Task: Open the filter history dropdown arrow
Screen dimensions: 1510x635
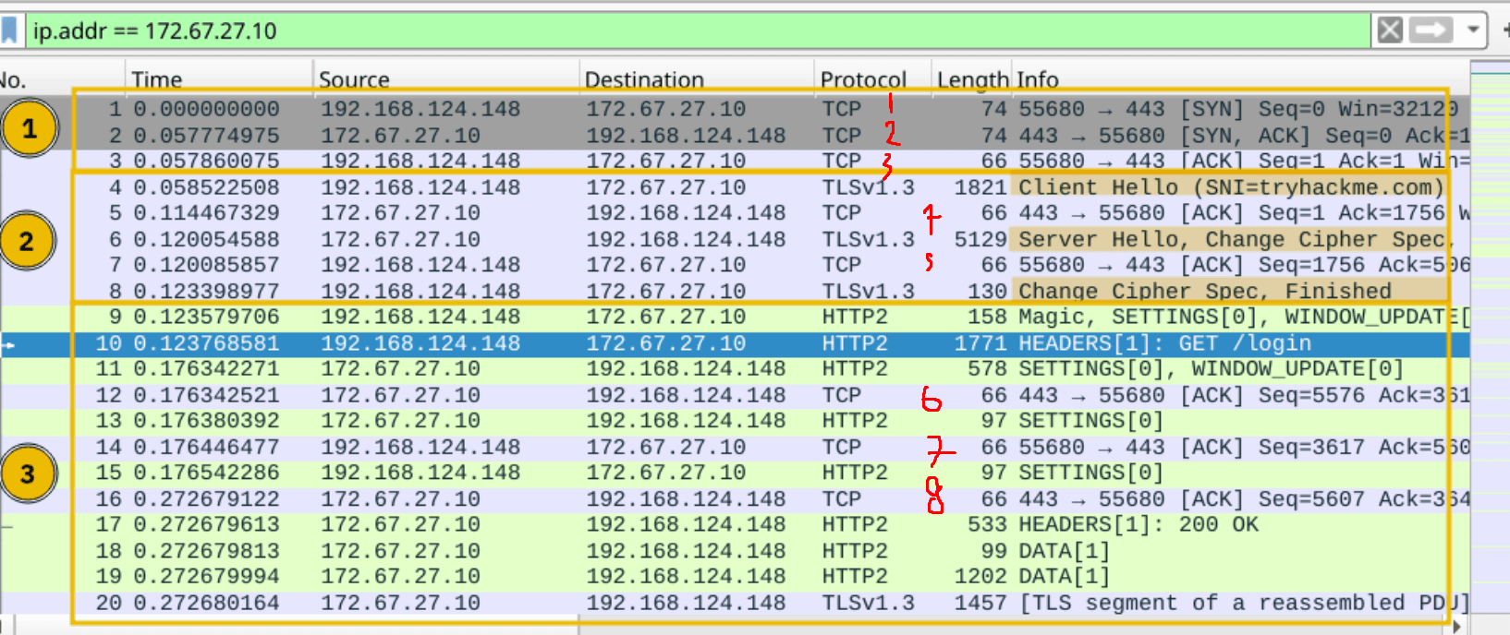Action: [x=1473, y=30]
